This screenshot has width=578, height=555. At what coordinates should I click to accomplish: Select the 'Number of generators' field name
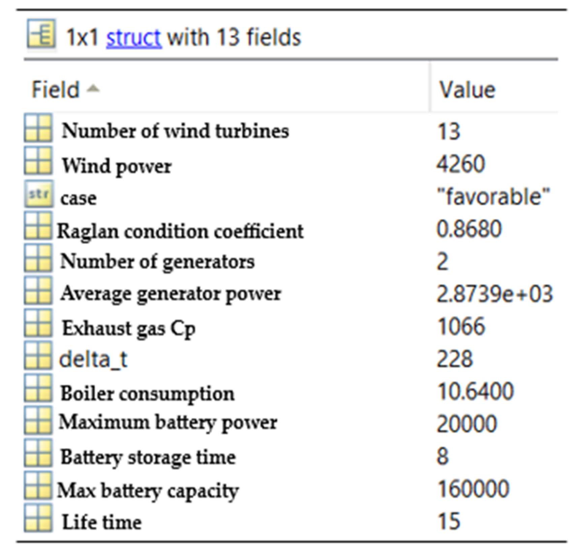point(157,262)
